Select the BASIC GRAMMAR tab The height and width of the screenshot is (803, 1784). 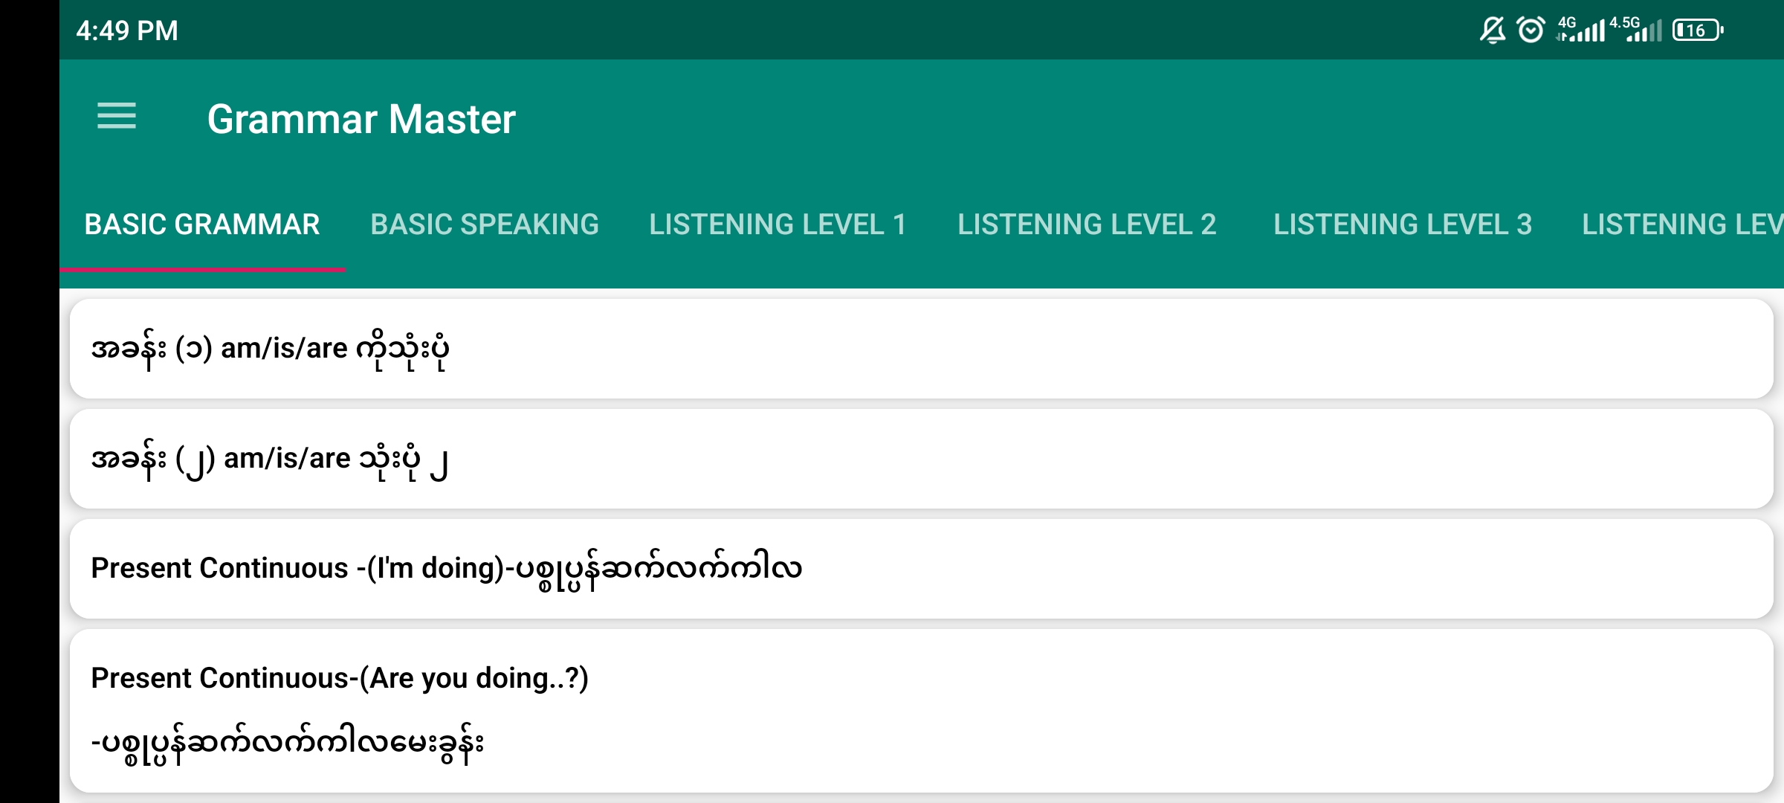202,225
